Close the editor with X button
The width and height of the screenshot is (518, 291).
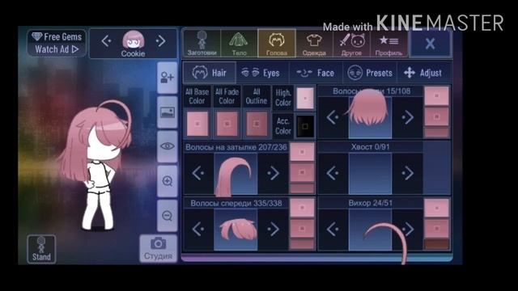coord(430,43)
